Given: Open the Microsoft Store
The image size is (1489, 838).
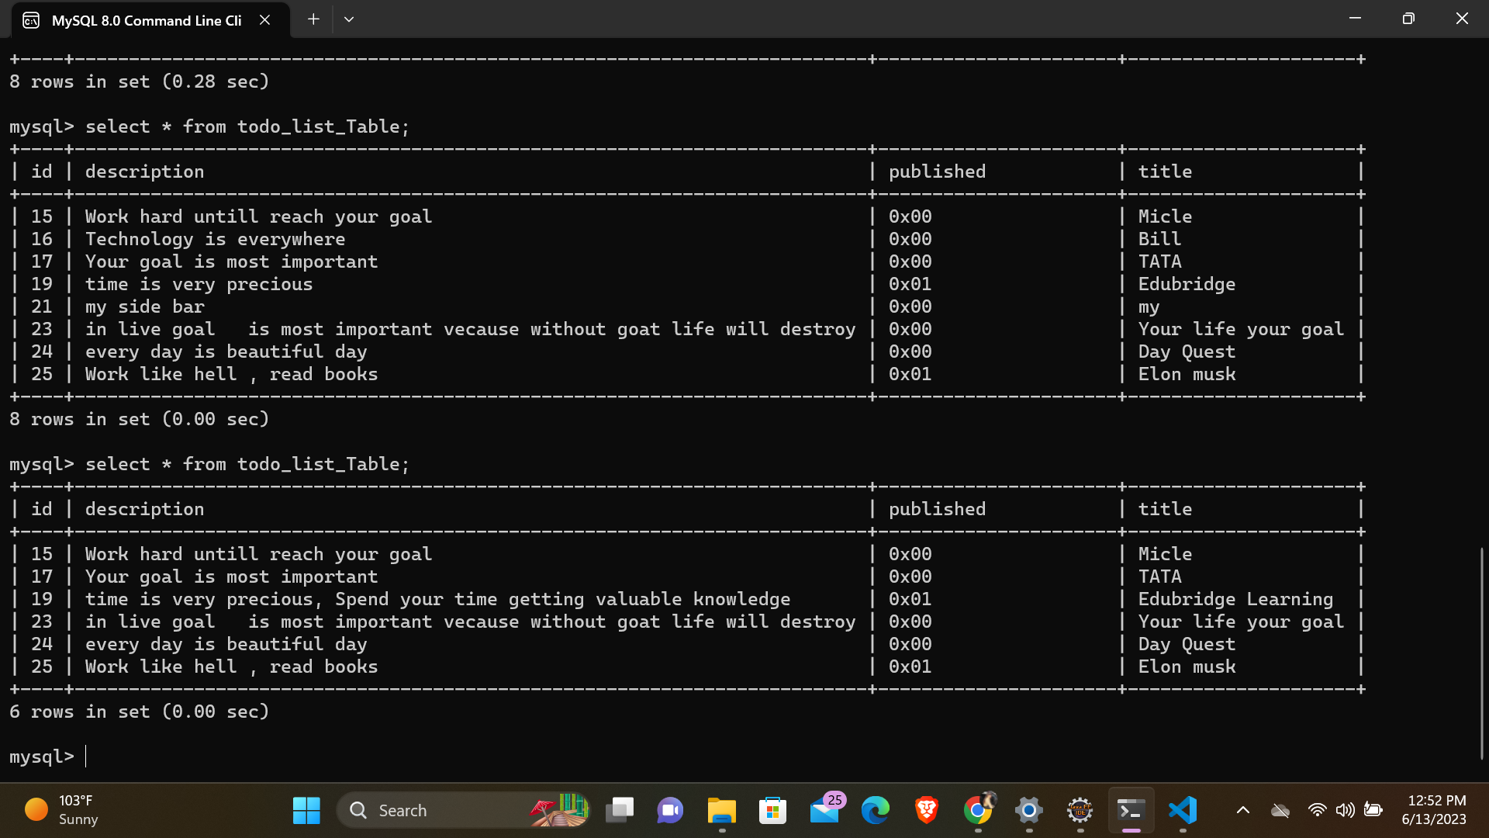Looking at the screenshot, I should click(773, 810).
